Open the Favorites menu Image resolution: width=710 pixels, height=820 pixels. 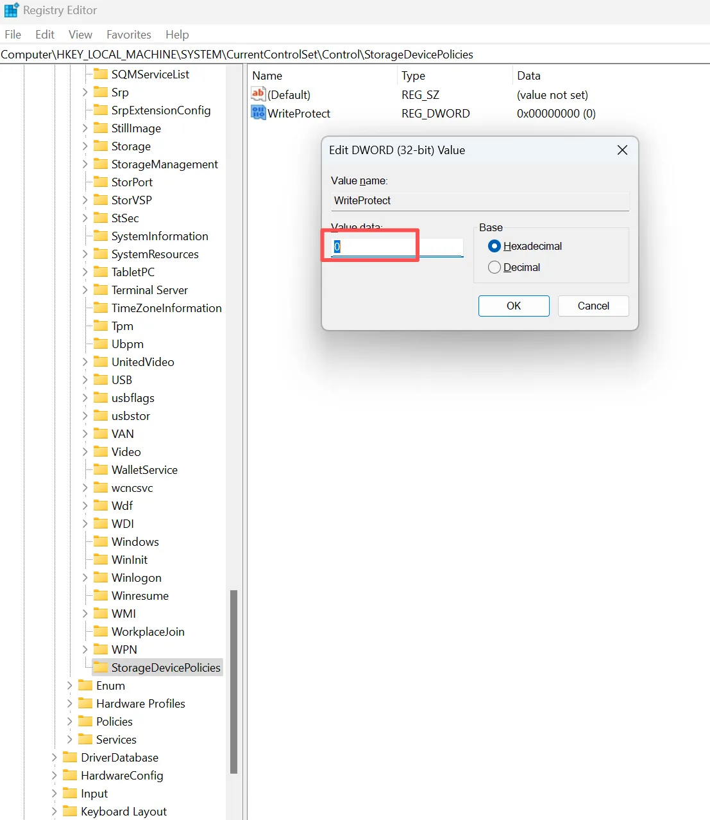point(129,34)
